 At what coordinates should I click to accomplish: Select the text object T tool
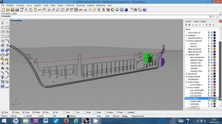pyautogui.click(x=2, y=77)
